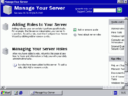Open Add or remove a role link
Image resolution: width=128 pixels, height=96 pixels.
pyautogui.click(x=88, y=30)
